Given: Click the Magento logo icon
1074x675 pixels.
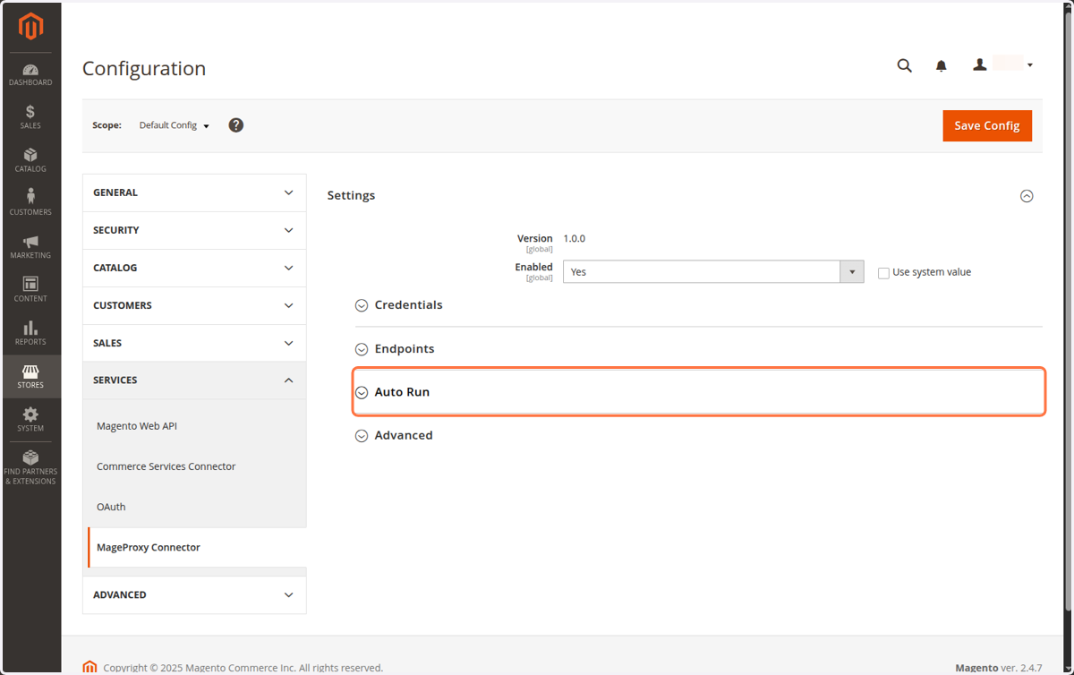Looking at the screenshot, I should (30, 27).
